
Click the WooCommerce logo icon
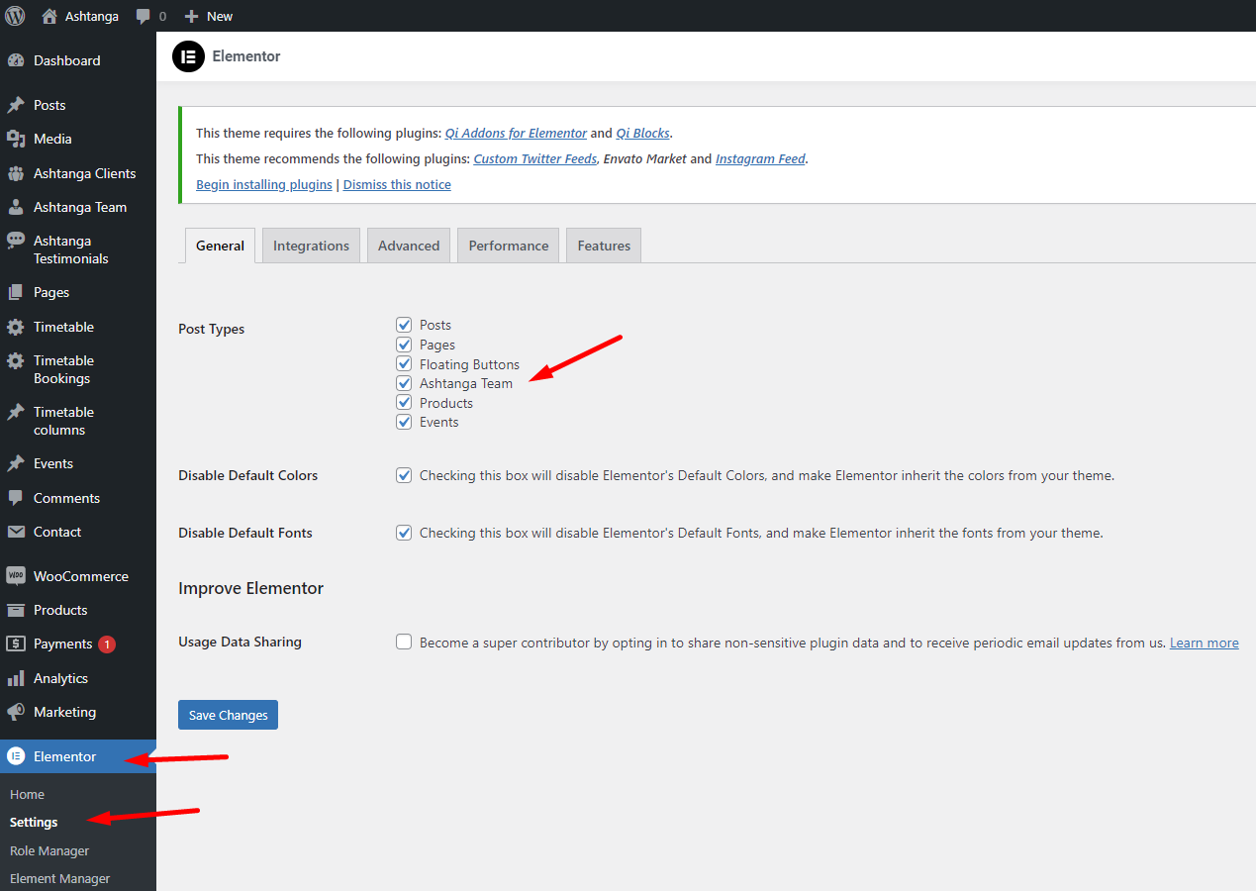point(16,576)
